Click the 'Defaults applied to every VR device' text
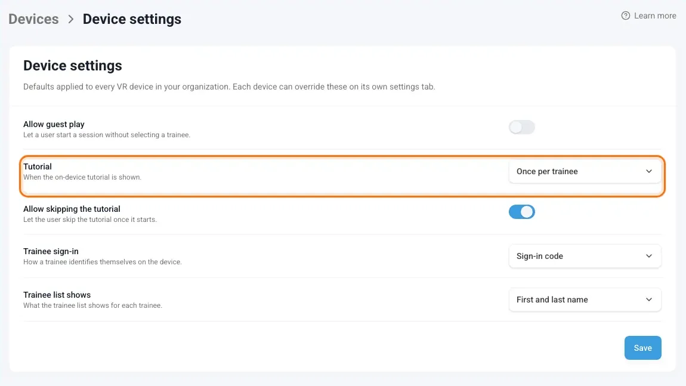686x386 pixels. (x=229, y=87)
